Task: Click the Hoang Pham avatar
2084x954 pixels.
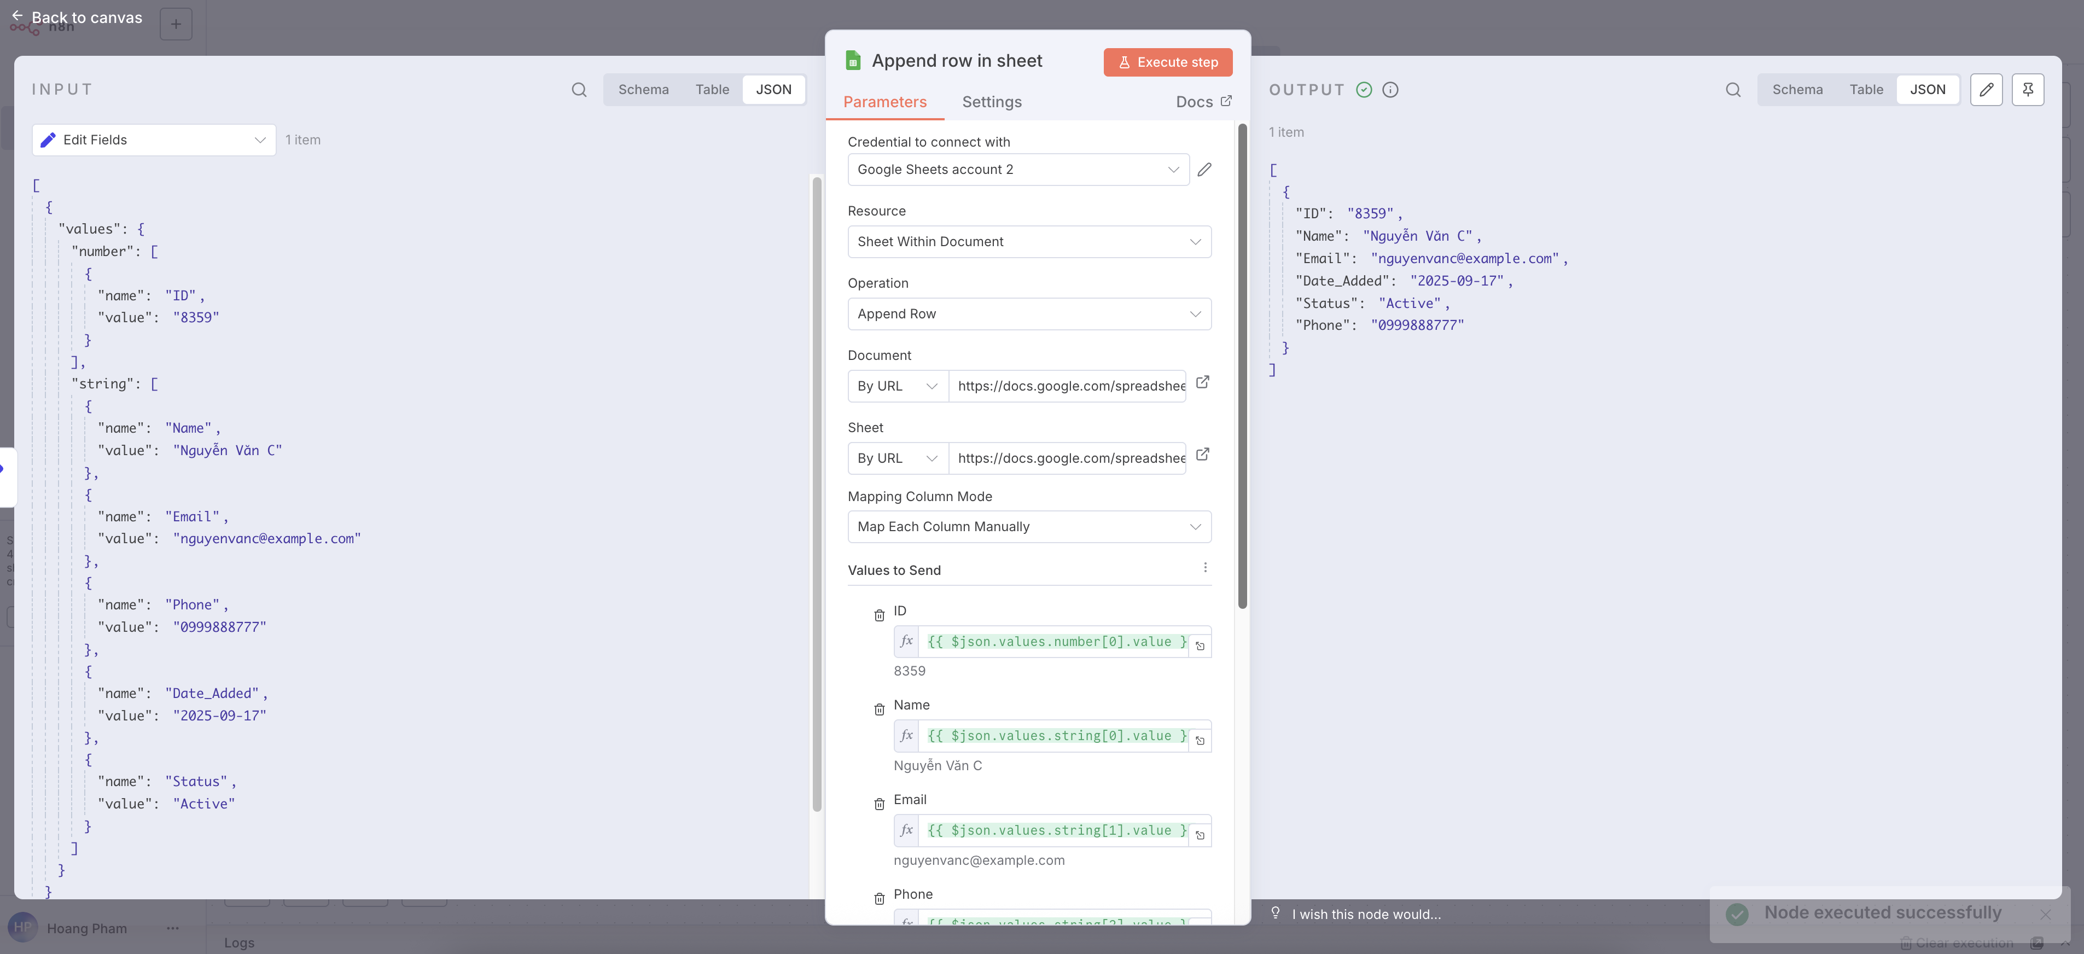Action: (22, 928)
